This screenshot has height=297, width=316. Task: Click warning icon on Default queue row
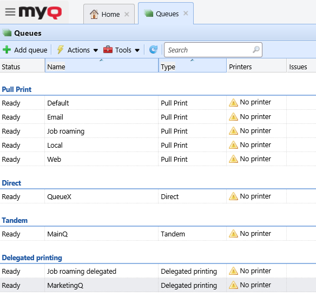tap(233, 103)
